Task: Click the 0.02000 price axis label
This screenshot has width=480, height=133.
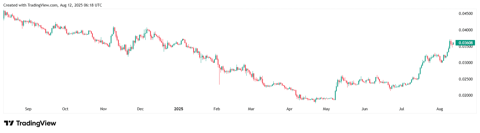Action: (466, 95)
